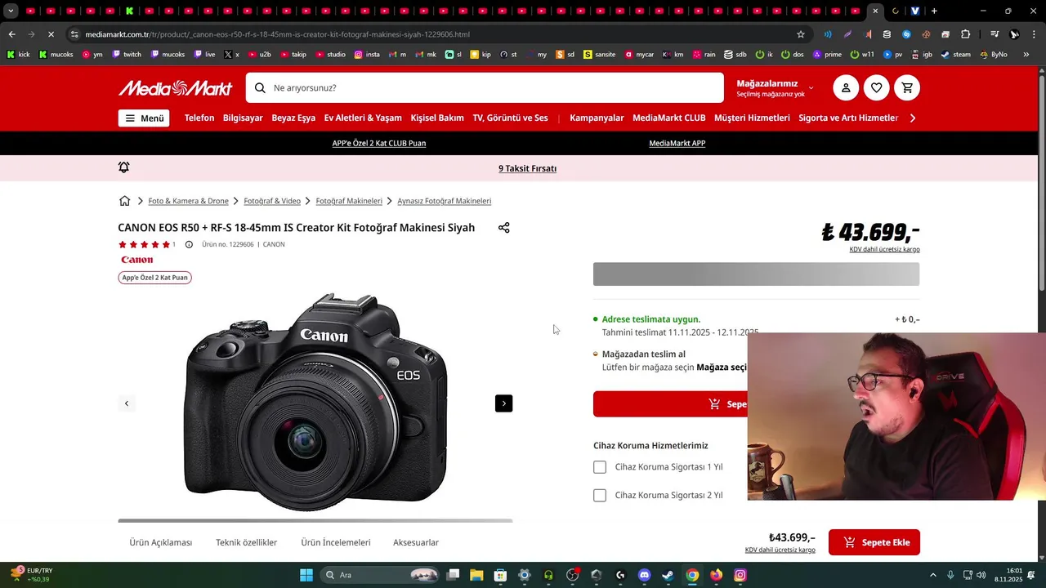Image resolution: width=1046 pixels, height=588 pixels.
Task: Open the Kişisel Bakım category
Action: point(437,118)
